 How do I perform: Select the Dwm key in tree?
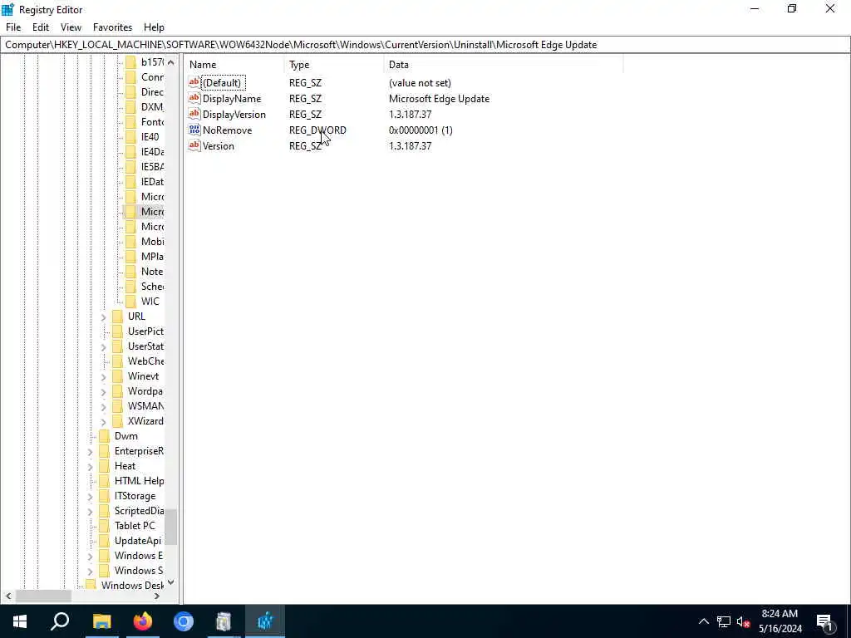coord(126,435)
